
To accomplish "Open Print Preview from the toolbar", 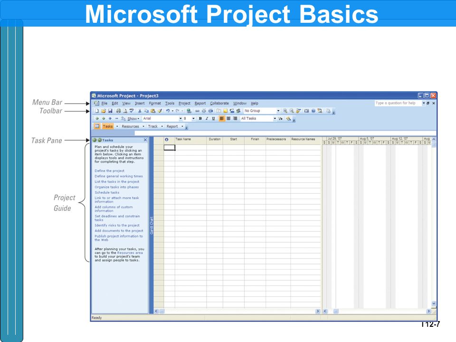I will (125, 111).
